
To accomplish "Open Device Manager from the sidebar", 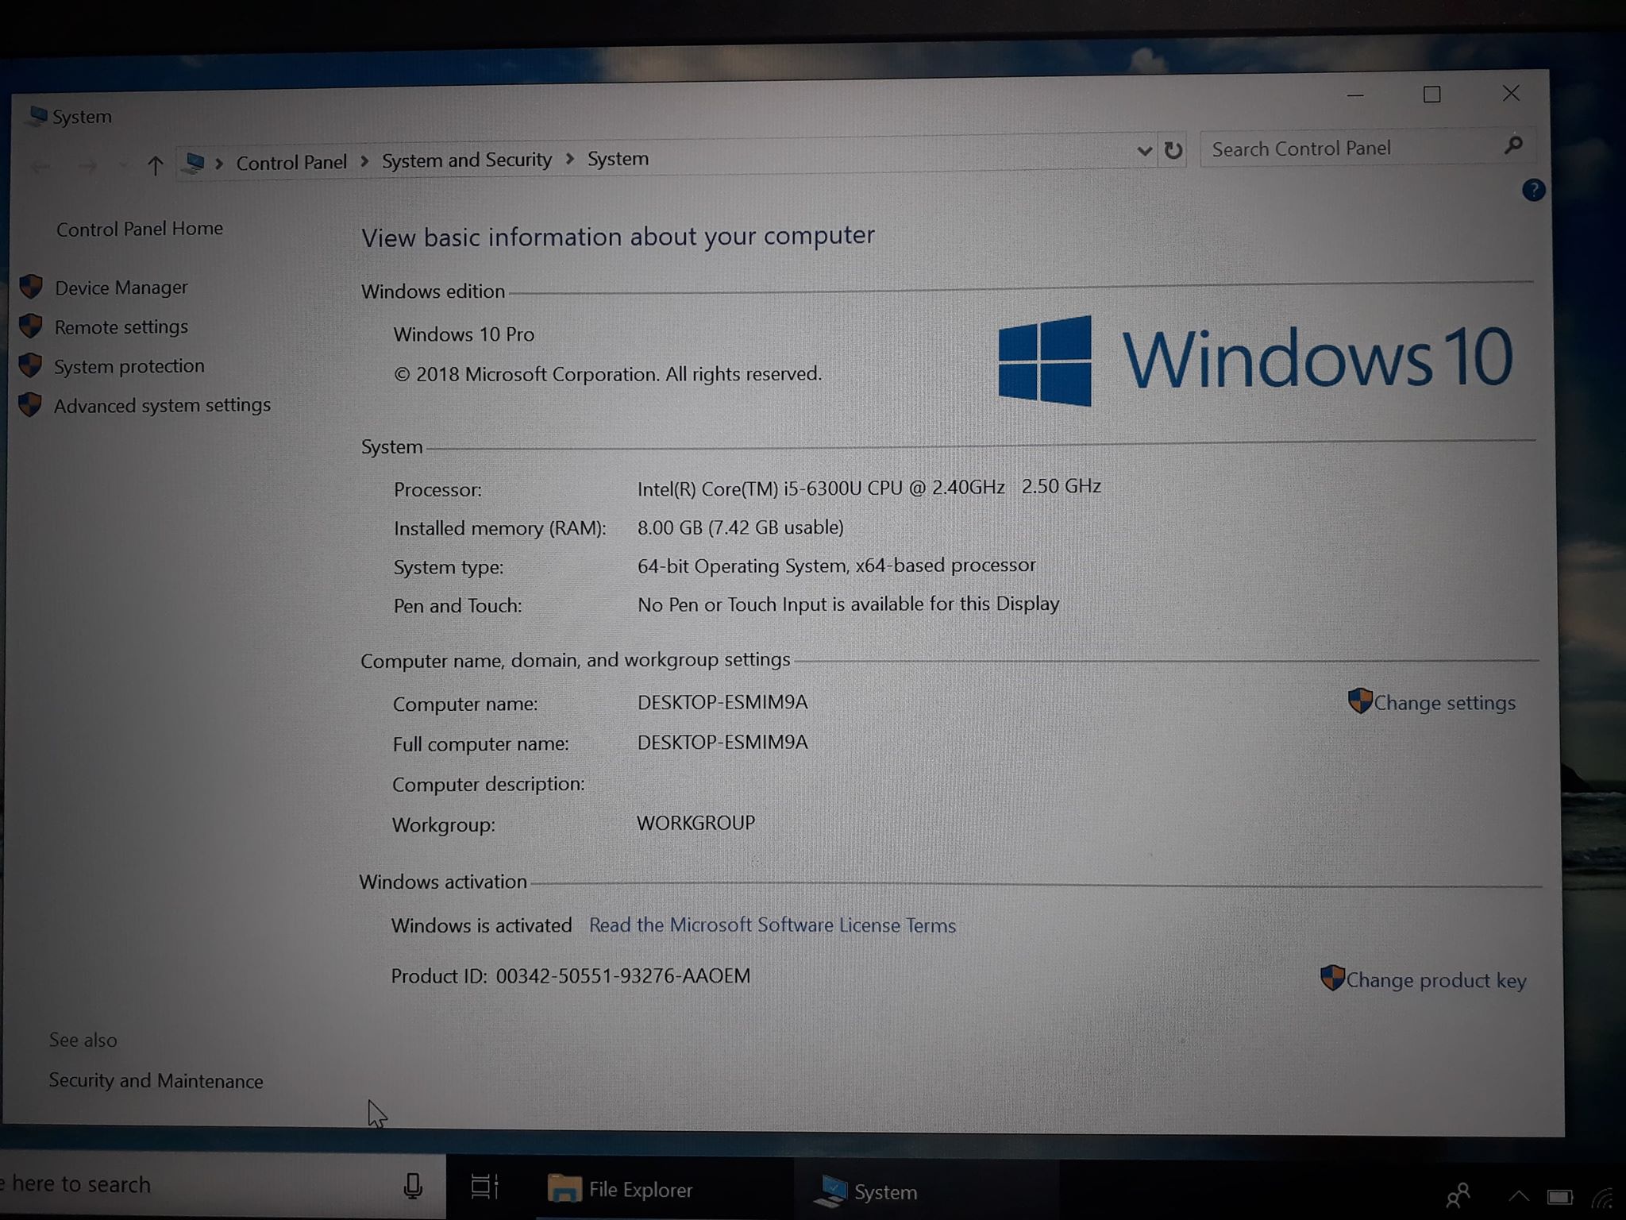I will click(121, 288).
